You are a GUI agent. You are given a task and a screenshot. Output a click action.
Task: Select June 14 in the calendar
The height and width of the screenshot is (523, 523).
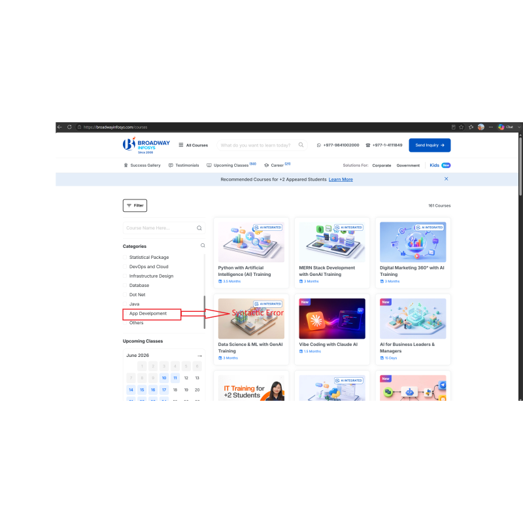[x=131, y=390]
